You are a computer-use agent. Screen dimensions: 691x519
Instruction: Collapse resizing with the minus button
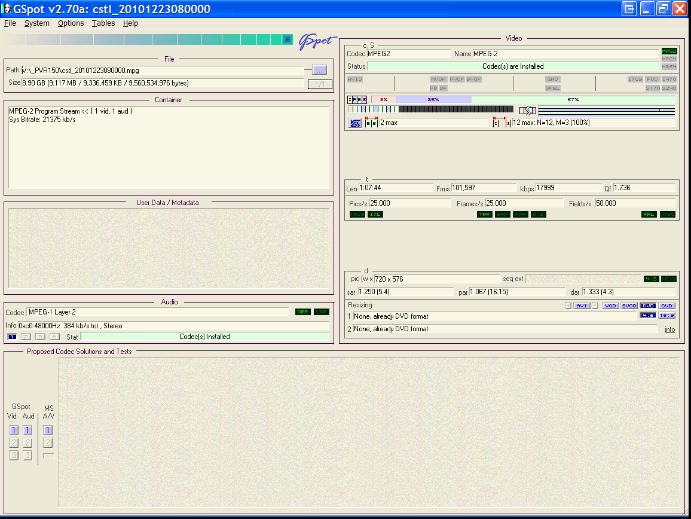595,306
